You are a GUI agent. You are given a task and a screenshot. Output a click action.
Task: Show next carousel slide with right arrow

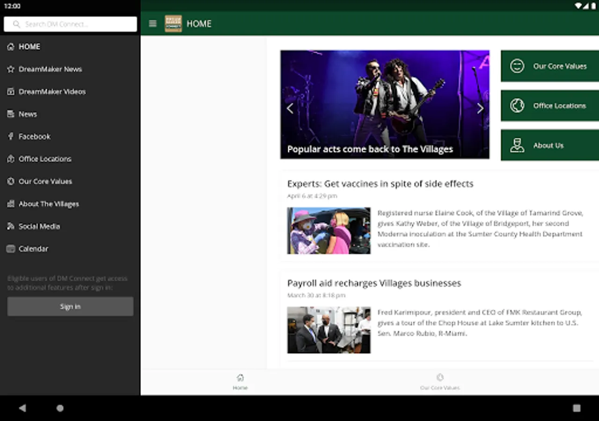[x=480, y=109]
